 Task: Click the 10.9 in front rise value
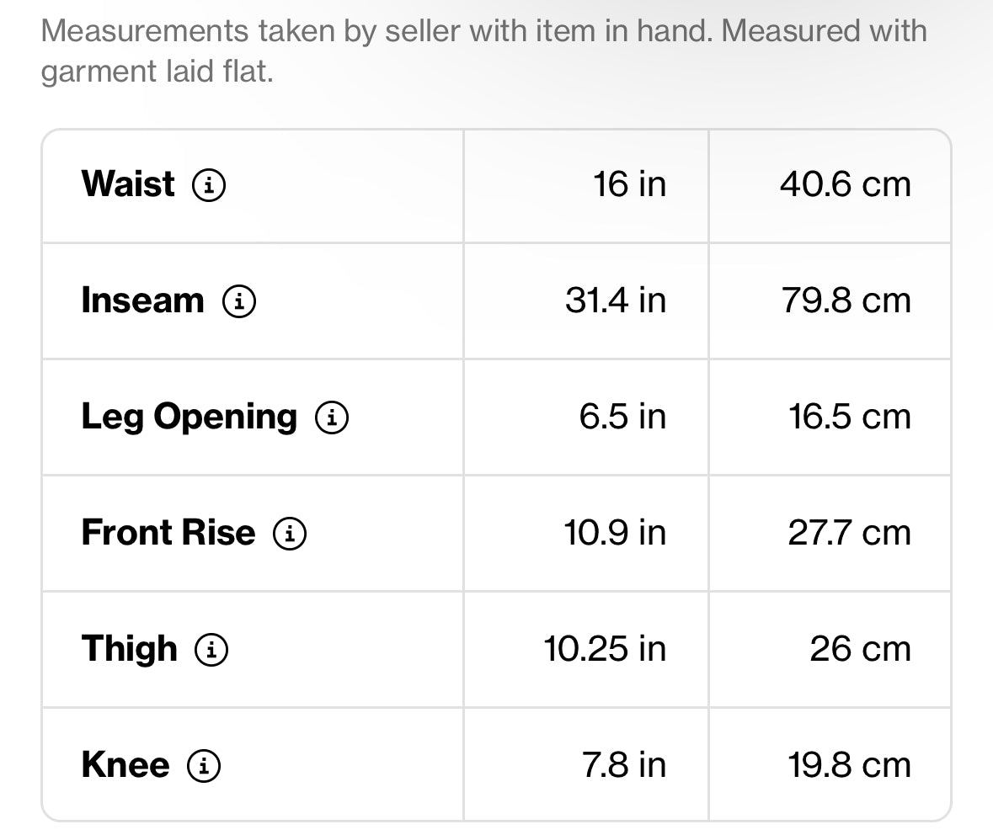tap(614, 533)
